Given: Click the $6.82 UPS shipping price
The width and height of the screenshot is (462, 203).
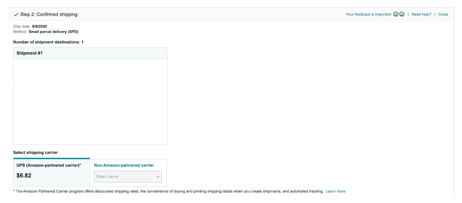Looking at the screenshot, I should pos(24,176).
